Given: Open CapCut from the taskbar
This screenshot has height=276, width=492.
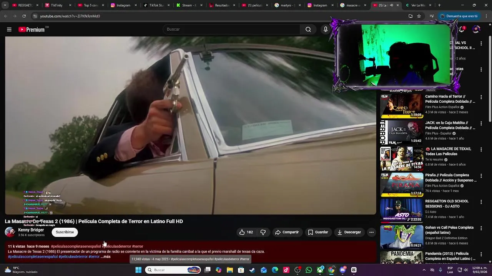Looking at the screenshot, I should (354, 270).
